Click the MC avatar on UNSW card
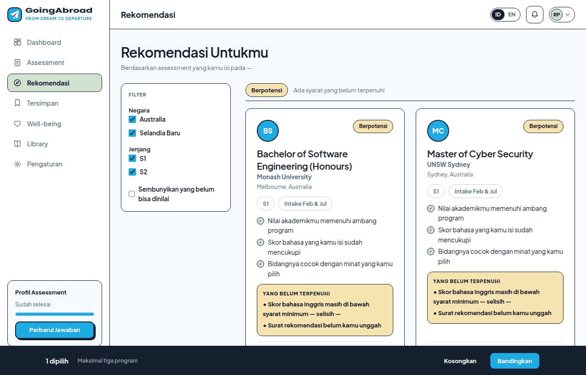 [438, 131]
